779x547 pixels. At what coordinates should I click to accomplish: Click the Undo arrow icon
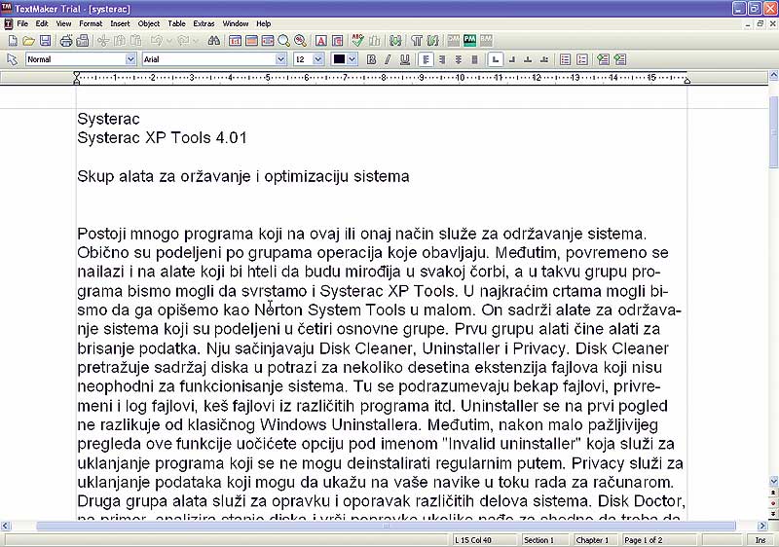157,41
